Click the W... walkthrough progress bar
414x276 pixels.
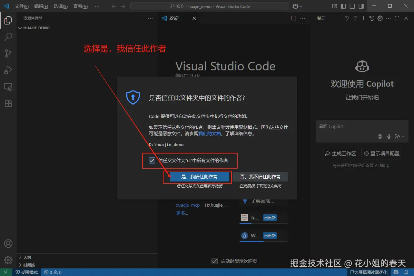coord(263,241)
